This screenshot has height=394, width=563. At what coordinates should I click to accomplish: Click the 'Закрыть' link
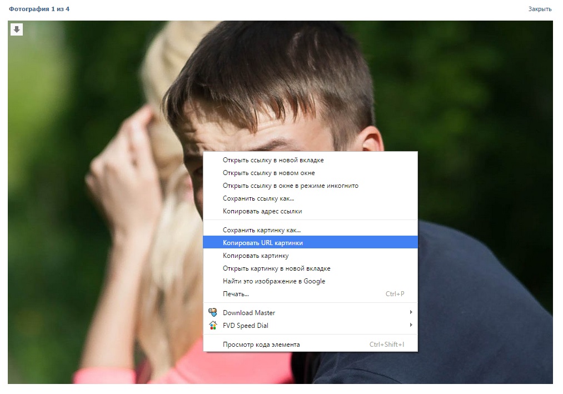tap(540, 9)
